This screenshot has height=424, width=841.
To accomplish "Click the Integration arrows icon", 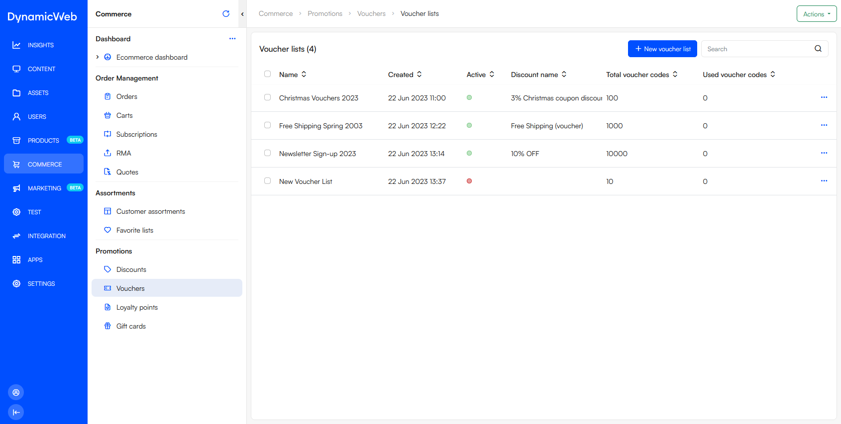I will click(x=16, y=236).
